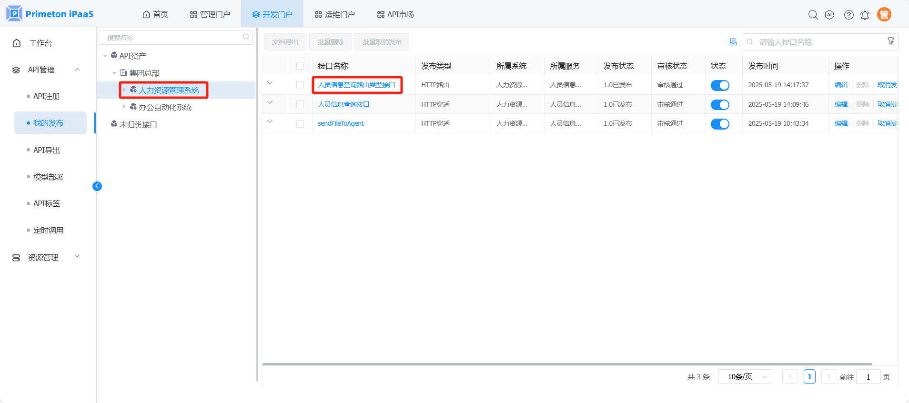
Task: Open the 10条/页 page size dropdown
Action: [x=744, y=377]
